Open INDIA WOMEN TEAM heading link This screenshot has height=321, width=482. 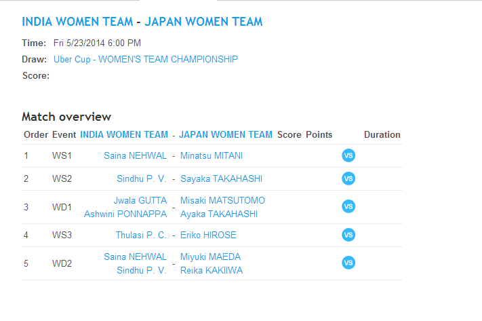click(x=77, y=22)
